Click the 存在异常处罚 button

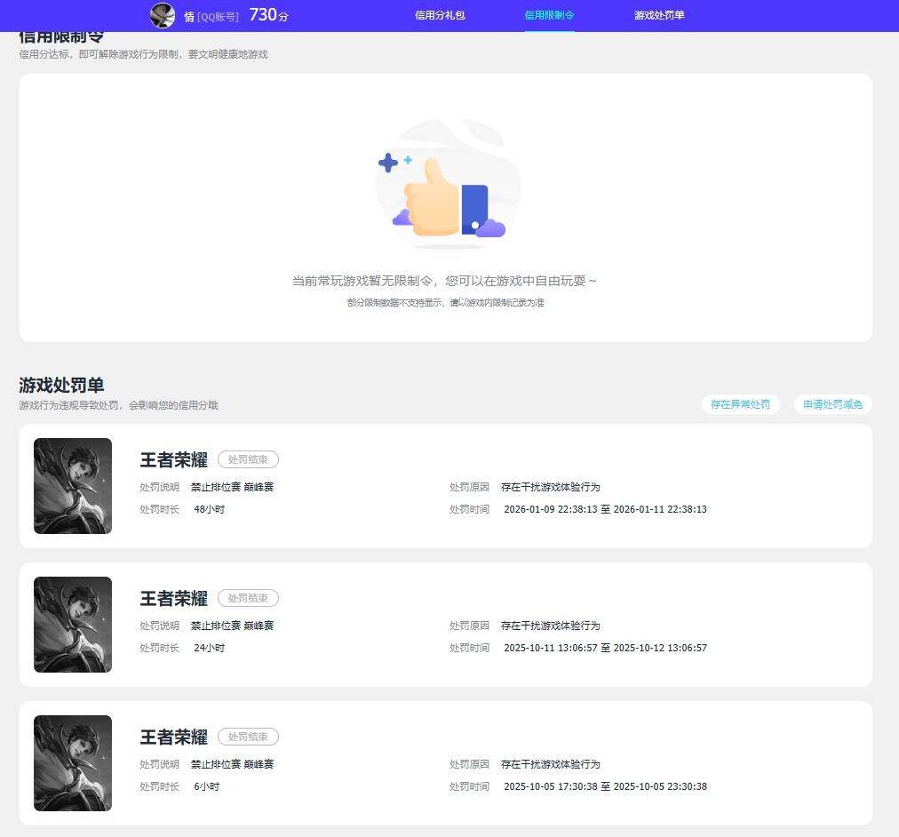coord(740,404)
